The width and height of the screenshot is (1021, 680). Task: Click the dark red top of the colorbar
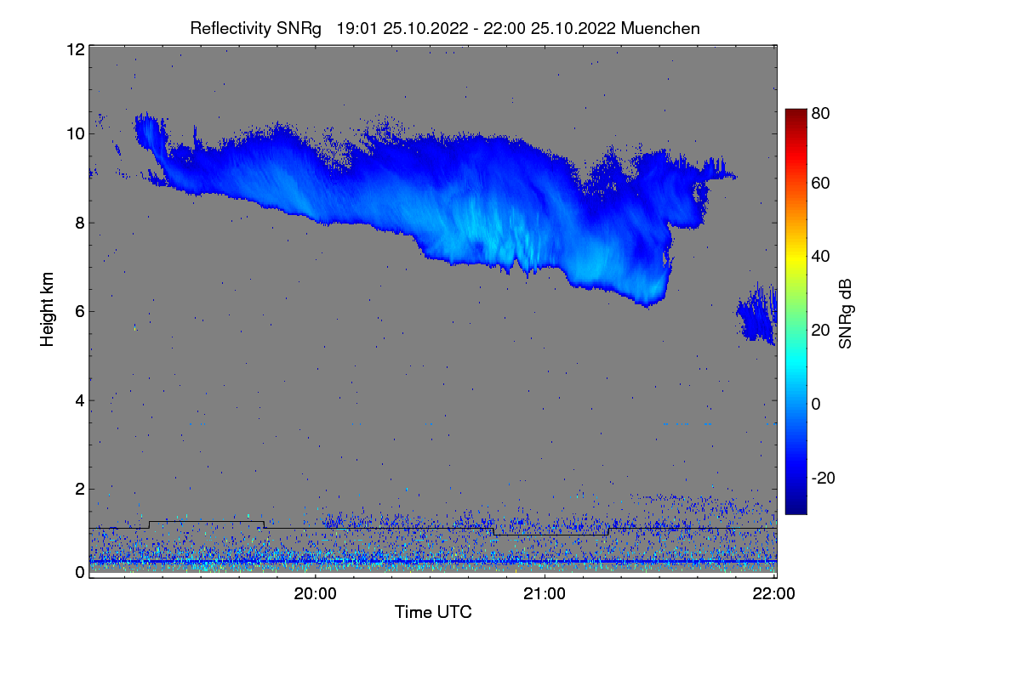[795, 114]
